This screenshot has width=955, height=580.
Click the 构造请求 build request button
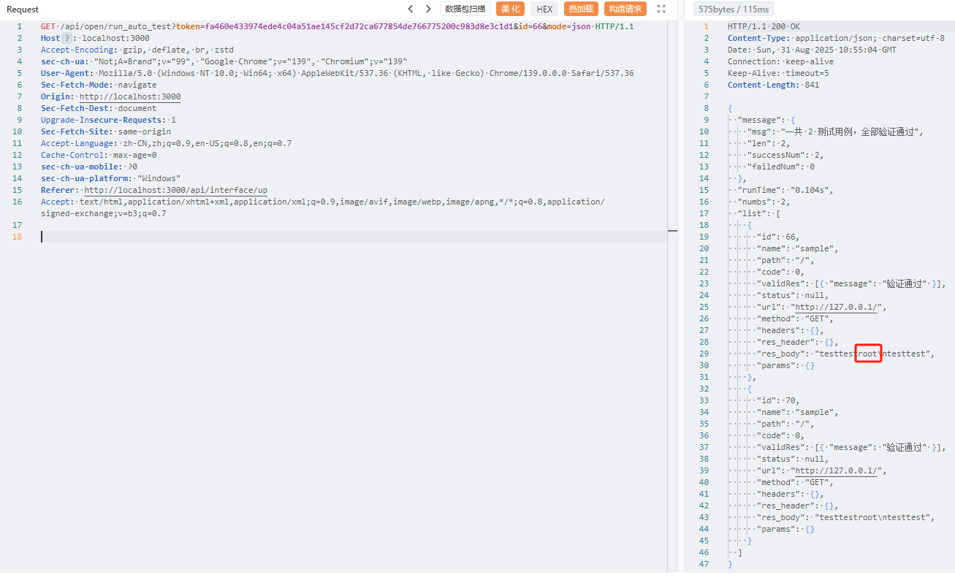[x=625, y=9]
